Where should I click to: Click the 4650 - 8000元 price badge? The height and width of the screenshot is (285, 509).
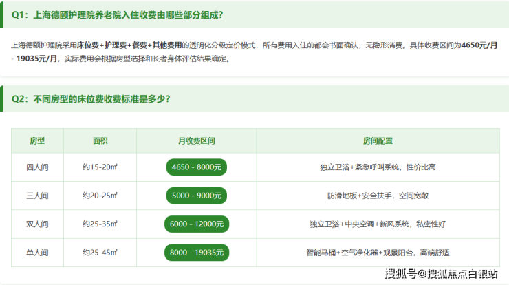(197, 167)
